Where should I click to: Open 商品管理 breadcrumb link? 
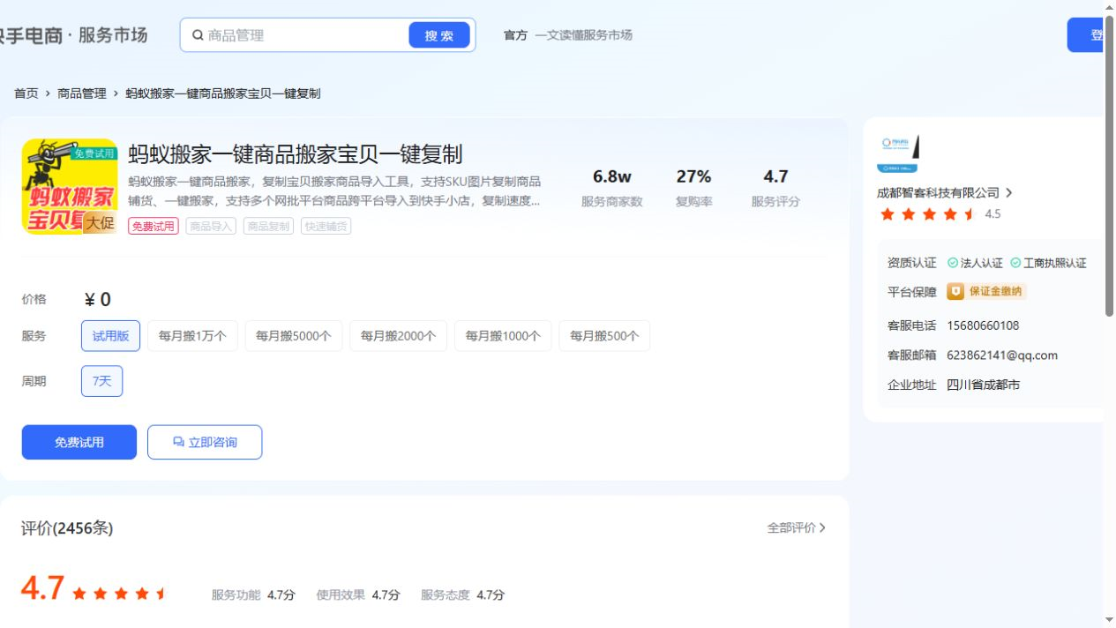(x=82, y=93)
